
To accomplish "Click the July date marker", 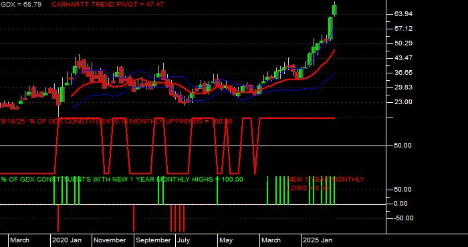I will 184,240.
